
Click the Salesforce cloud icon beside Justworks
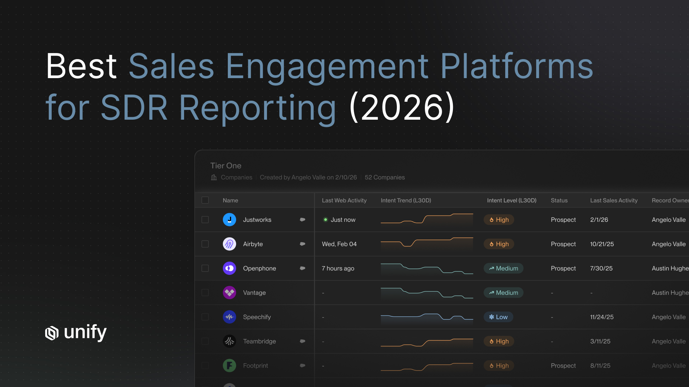coord(303,220)
